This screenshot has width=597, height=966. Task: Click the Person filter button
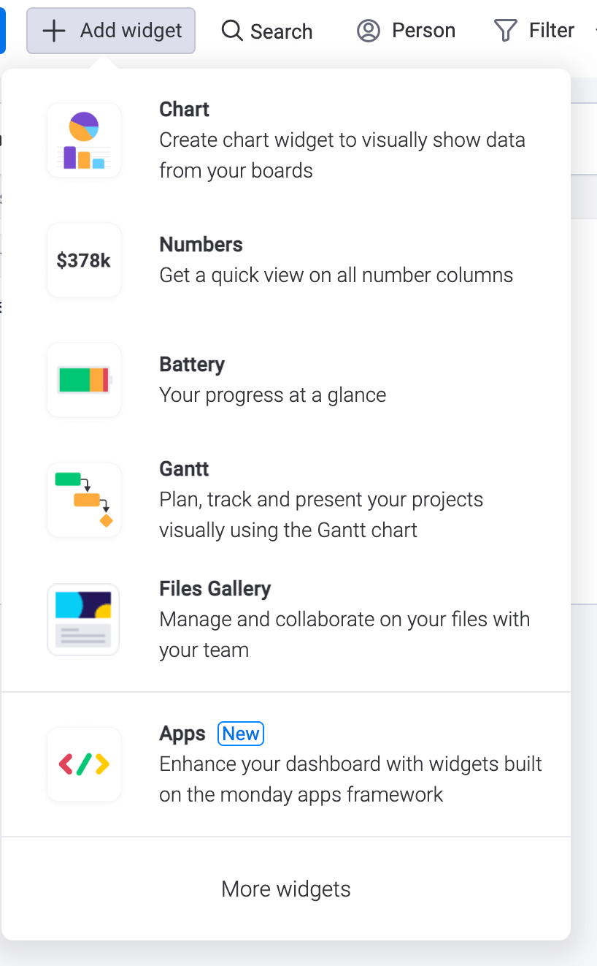pos(406,31)
